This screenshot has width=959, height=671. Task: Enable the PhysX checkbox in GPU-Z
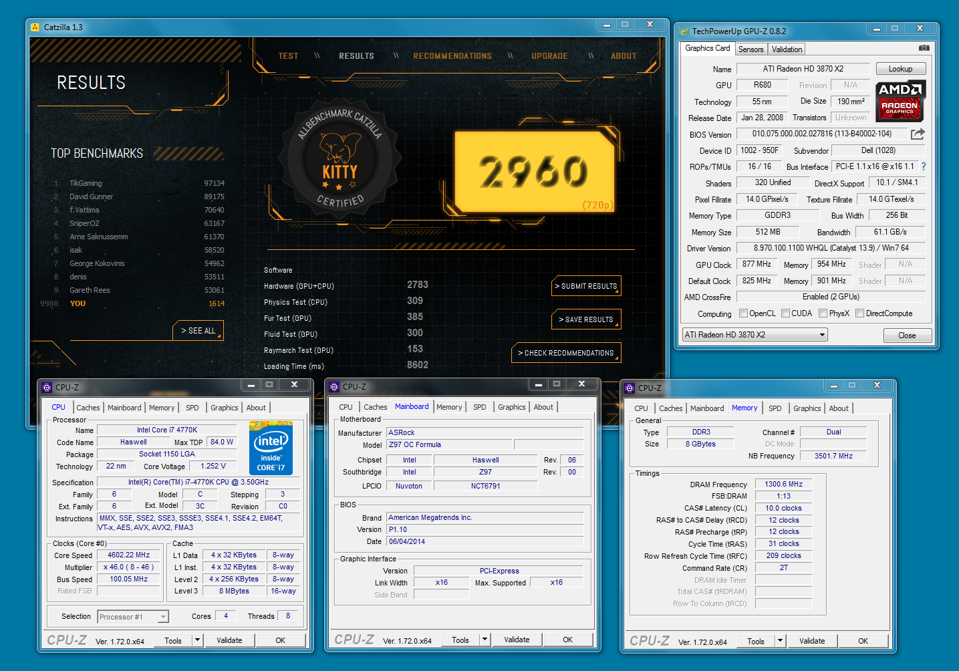coord(823,313)
